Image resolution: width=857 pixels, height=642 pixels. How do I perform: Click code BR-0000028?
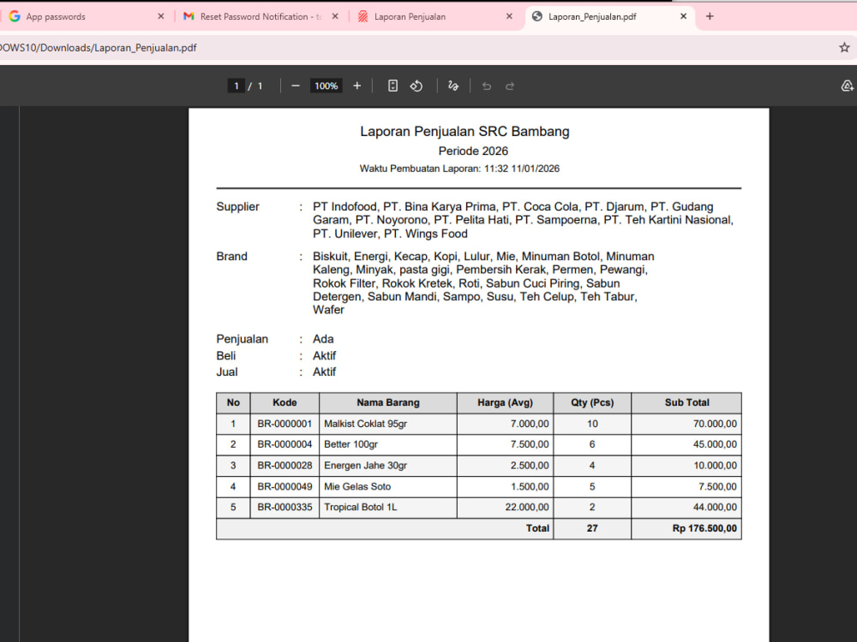(x=285, y=466)
